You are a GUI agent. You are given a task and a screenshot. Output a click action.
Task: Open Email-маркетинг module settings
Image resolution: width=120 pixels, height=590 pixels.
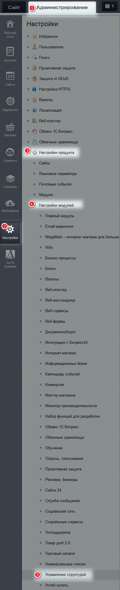(59, 226)
